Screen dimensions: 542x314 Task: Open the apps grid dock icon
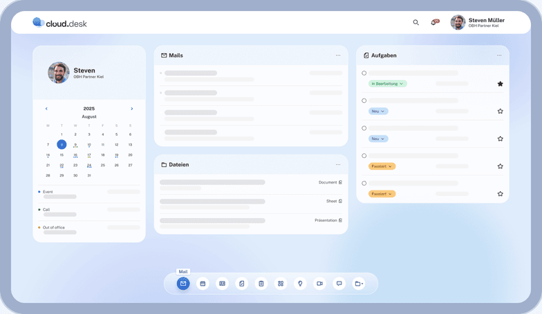[281, 284]
